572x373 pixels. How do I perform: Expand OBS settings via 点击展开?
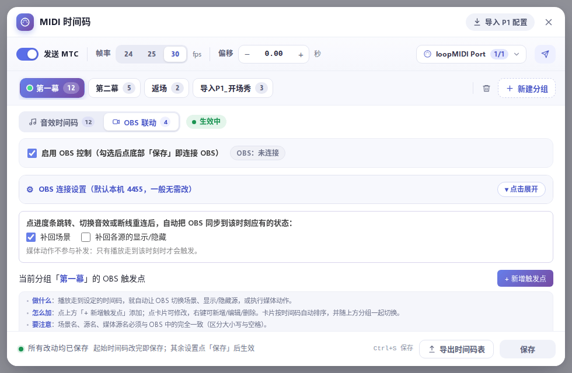pyautogui.click(x=521, y=189)
